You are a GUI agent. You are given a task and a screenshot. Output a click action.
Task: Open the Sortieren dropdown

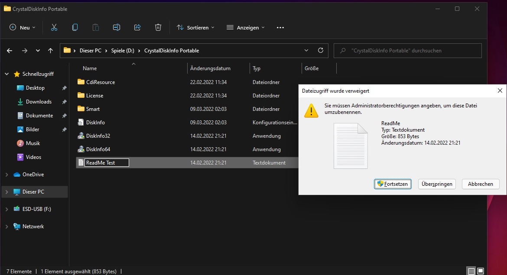(x=195, y=27)
